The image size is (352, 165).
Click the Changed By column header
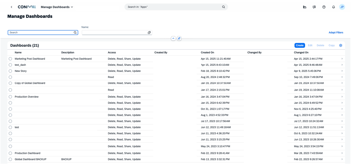point(255,52)
